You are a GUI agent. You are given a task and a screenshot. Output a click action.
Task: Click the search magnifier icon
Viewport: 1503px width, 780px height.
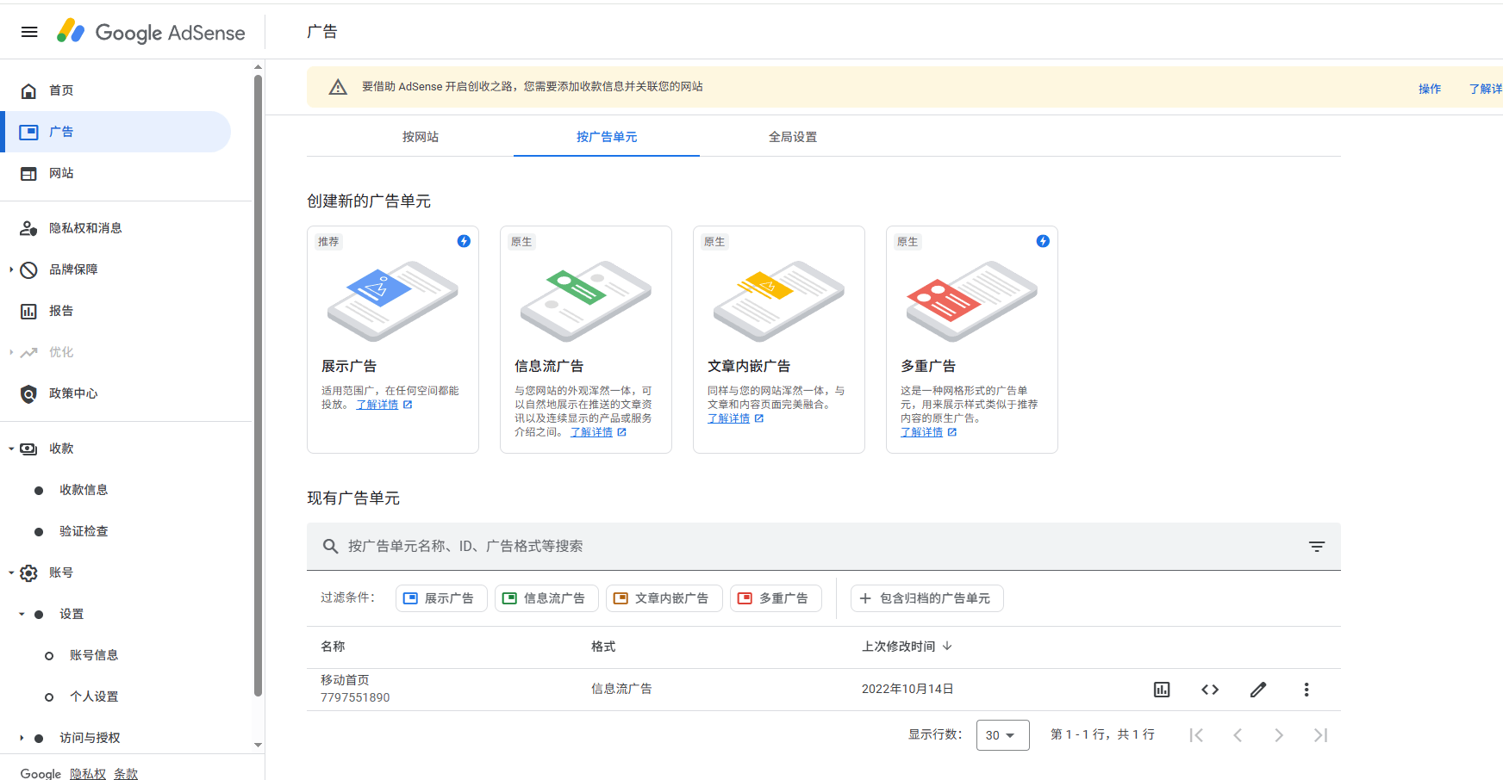click(330, 546)
